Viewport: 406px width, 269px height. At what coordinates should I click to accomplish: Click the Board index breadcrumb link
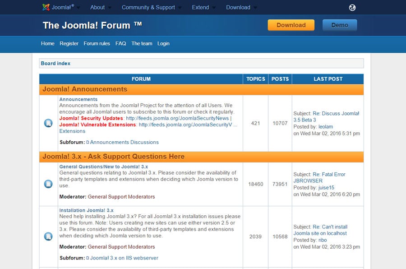[x=55, y=63]
